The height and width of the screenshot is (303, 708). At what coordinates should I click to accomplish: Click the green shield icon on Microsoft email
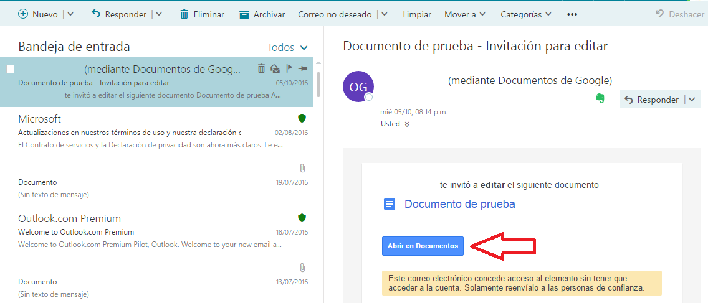(x=302, y=119)
